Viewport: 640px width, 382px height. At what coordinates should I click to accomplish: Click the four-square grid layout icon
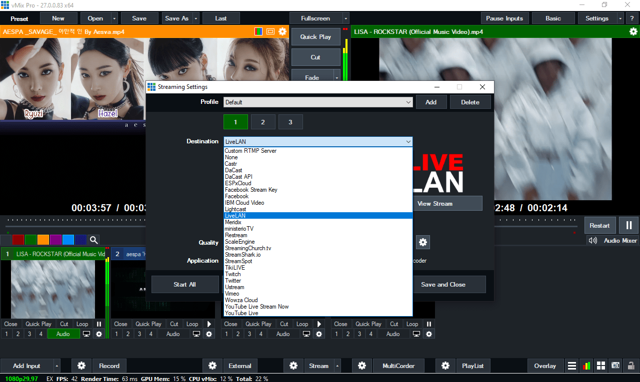click(601, 366)
